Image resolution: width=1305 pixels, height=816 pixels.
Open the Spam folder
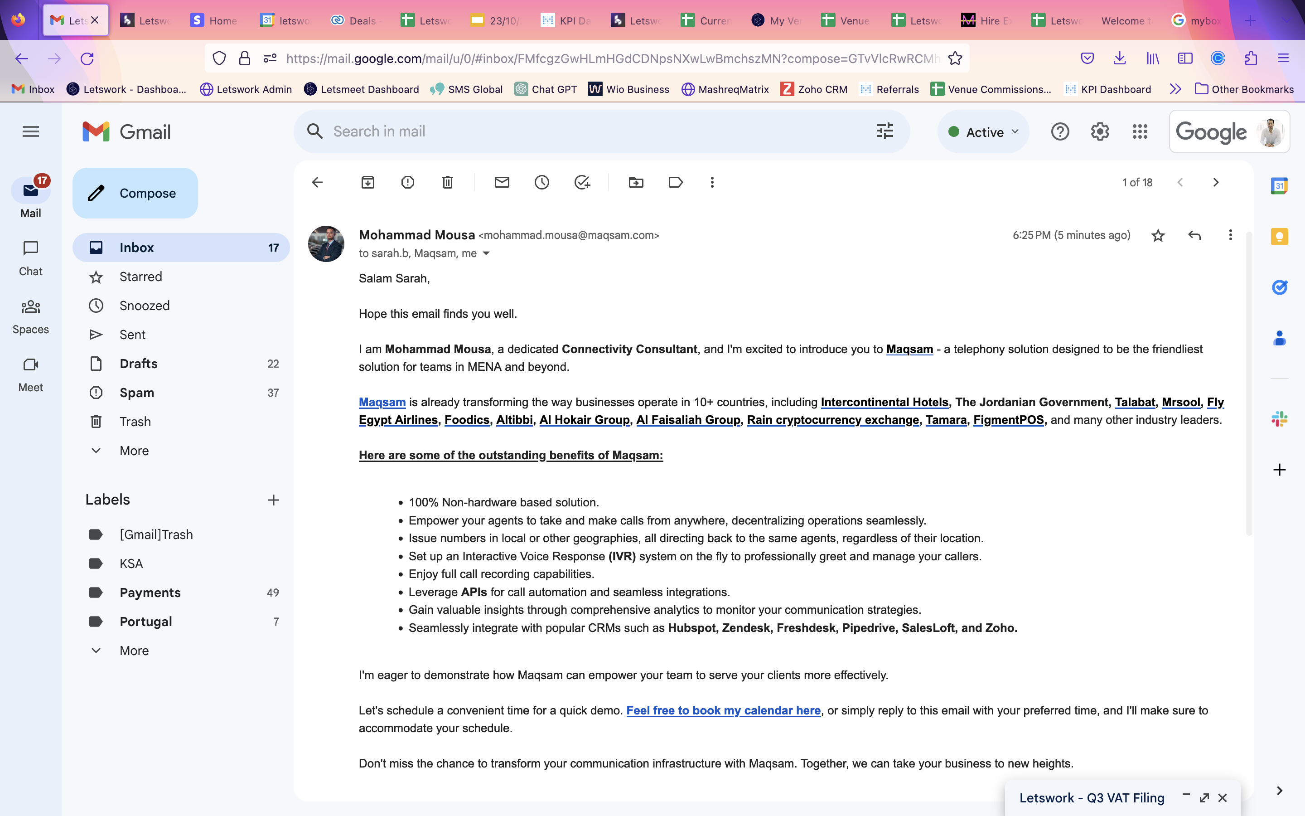[x=181, y=392]
